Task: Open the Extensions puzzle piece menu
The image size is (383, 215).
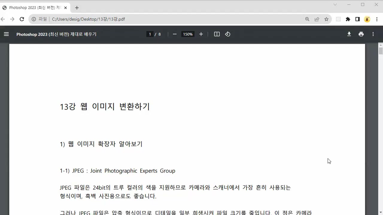Action: [348, 19]
